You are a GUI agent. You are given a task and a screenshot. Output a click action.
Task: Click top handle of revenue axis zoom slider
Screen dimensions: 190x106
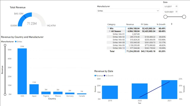5,45
